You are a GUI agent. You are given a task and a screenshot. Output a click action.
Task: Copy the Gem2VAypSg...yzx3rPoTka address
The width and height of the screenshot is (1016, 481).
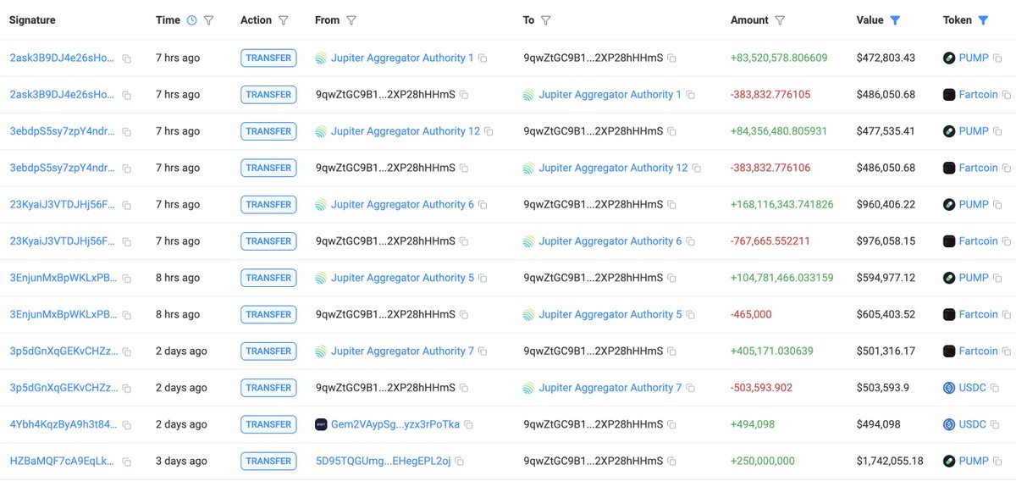coord(468,424)
